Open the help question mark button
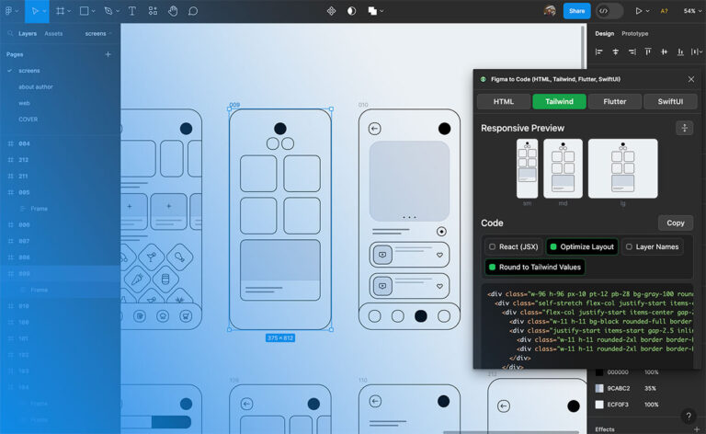This screenshot has height=434, width=706. click(689, 416)
